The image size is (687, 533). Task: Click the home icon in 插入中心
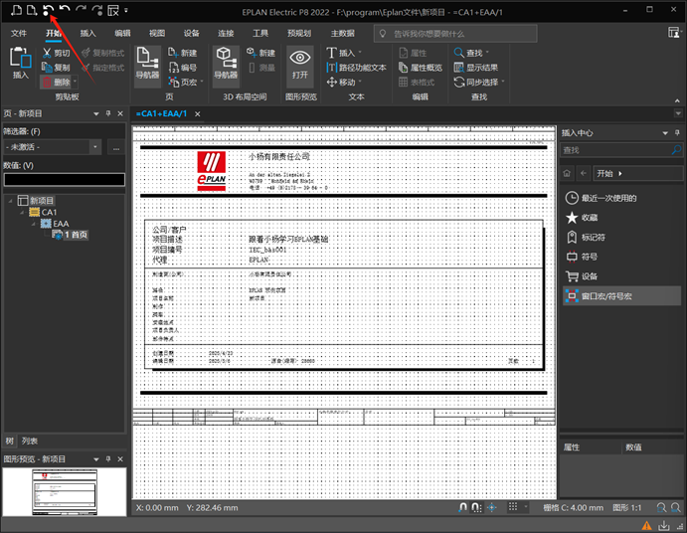point(567,174)
